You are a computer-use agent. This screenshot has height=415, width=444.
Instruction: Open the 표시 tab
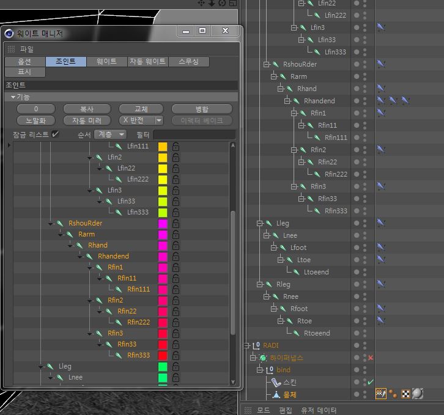click(x=25, y=72)
